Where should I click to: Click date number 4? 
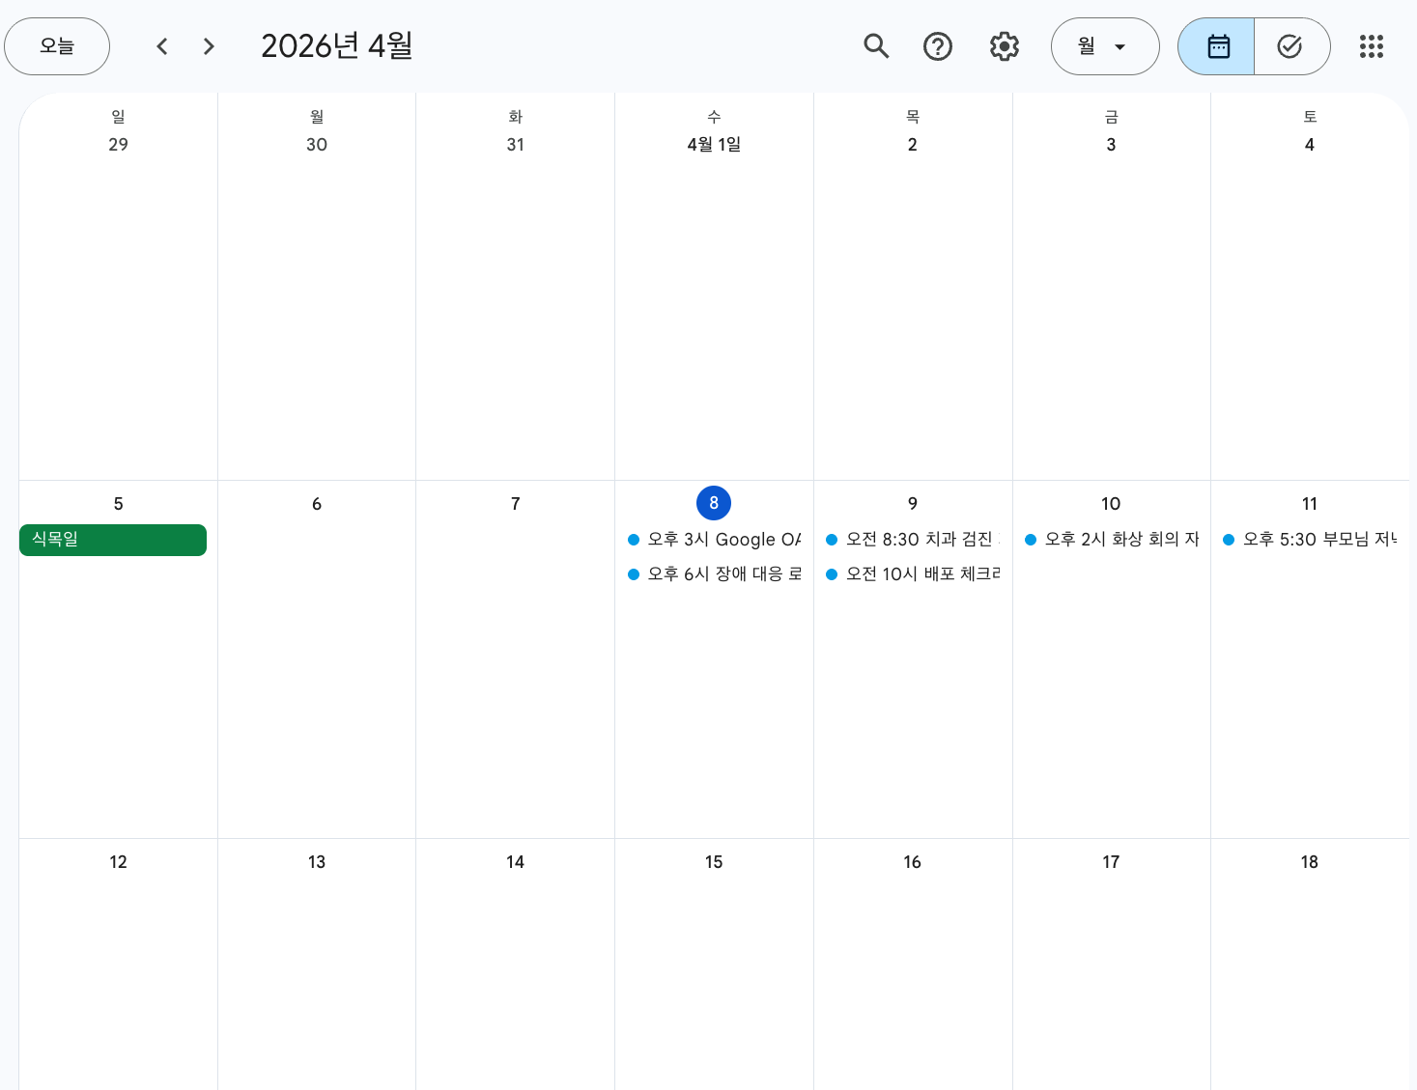pos(1310,145)
